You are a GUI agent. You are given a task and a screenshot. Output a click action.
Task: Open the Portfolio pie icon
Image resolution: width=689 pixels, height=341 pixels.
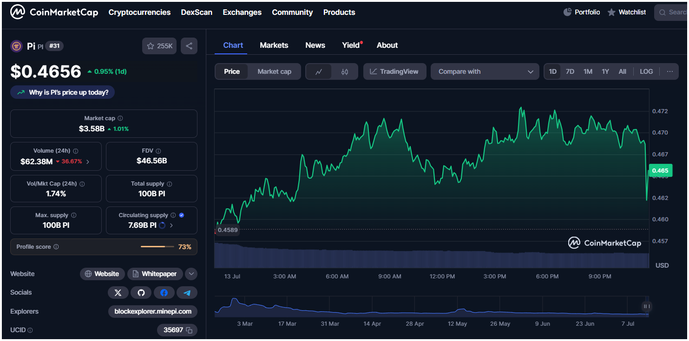[x=567, y=12]
